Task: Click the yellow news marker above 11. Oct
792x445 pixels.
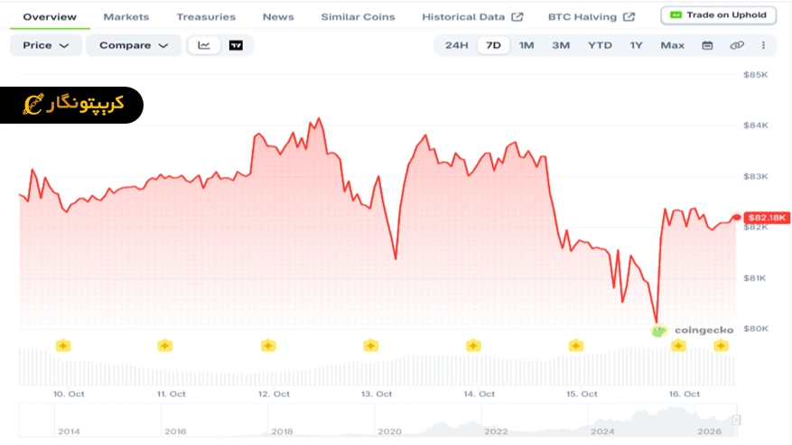Action: point(165,346)
